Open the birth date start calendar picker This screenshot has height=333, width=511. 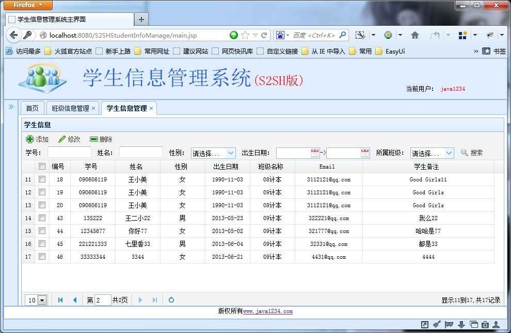click(315, 153)
